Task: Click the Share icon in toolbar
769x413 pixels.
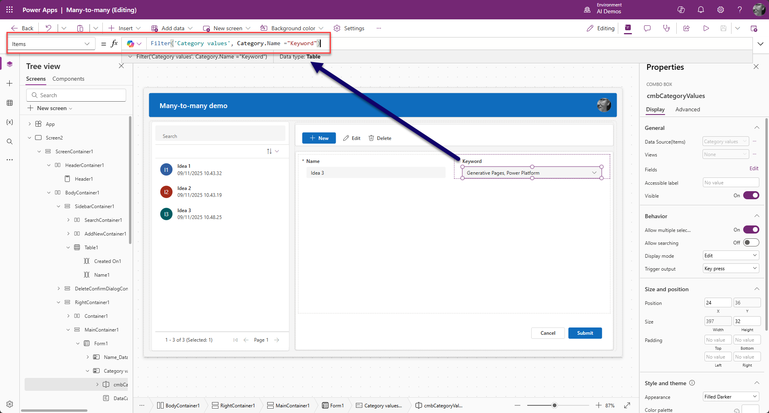Action: [686, 28]
